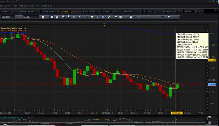
Task: Click the blue globe icon
Action: pyautogui.click(x=103, y=17)
